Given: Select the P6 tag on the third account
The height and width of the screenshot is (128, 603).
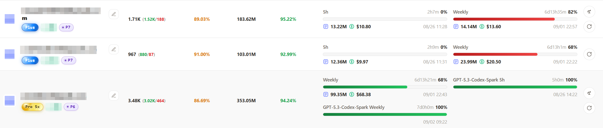Looking at the screenshot, I should (x=71, y=107).
